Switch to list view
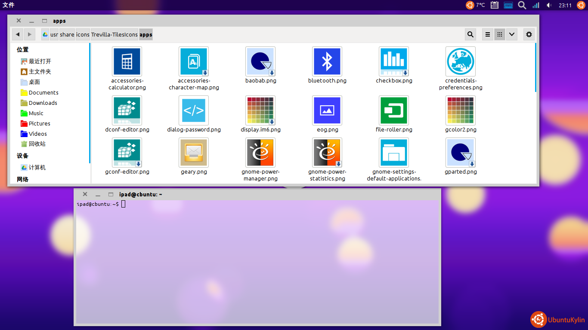 (488, 34)
